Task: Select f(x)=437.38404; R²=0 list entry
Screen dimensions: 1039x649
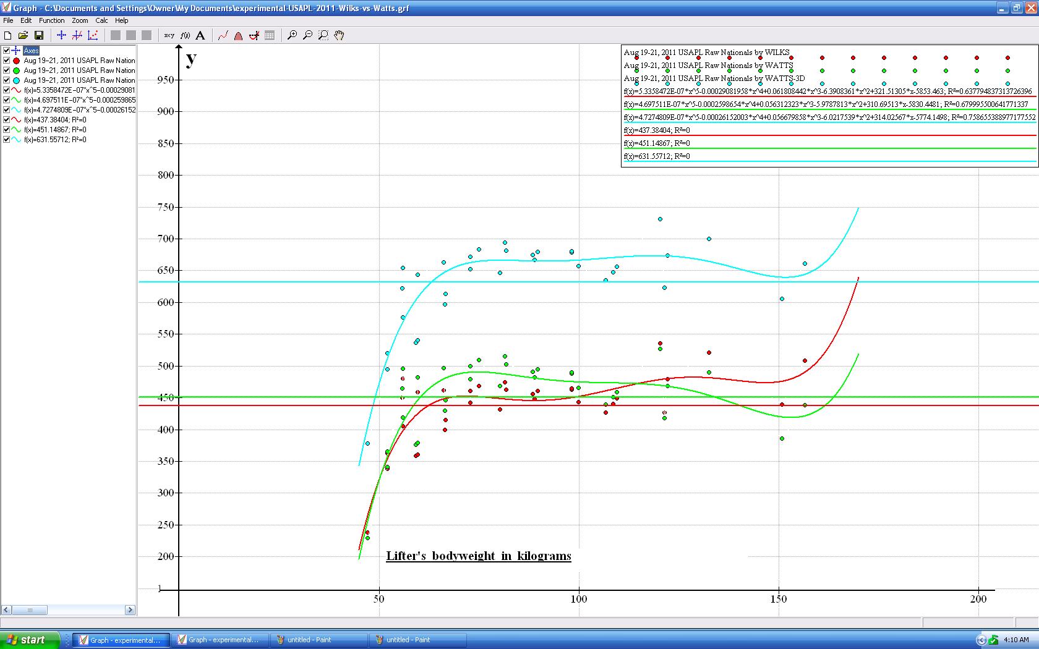Action: click(55, 120)
